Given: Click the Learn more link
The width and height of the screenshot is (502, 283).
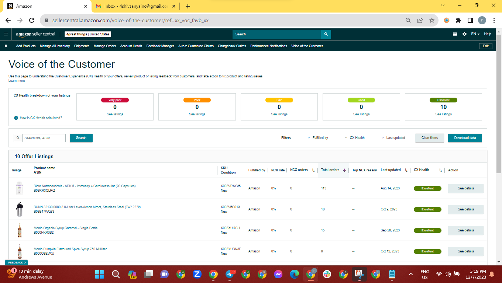Looking at the screenshot, I should [x=17, y=81].
